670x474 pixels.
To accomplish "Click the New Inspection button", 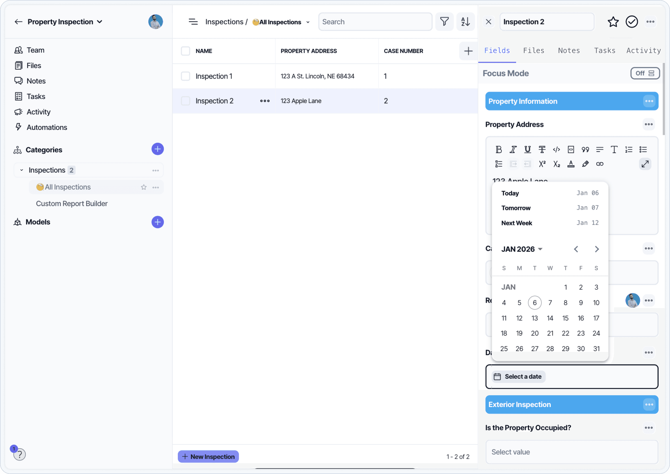I will click(208, 456).
